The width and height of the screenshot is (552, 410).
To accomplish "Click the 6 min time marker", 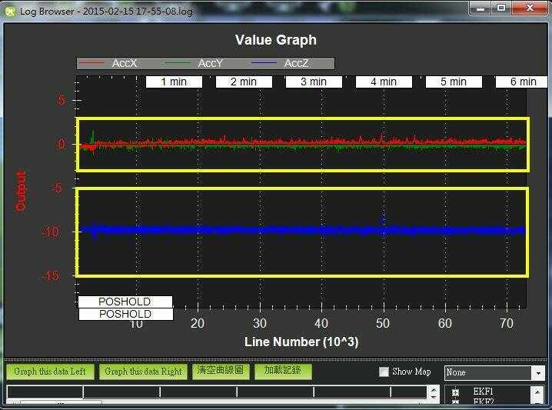I will coord(523,82).
